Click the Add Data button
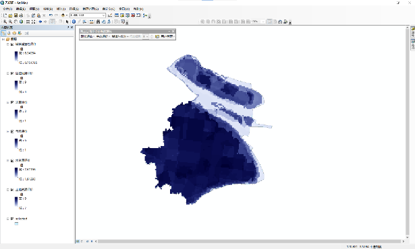This screenshot has height=249, width=415. coord(63,15)
